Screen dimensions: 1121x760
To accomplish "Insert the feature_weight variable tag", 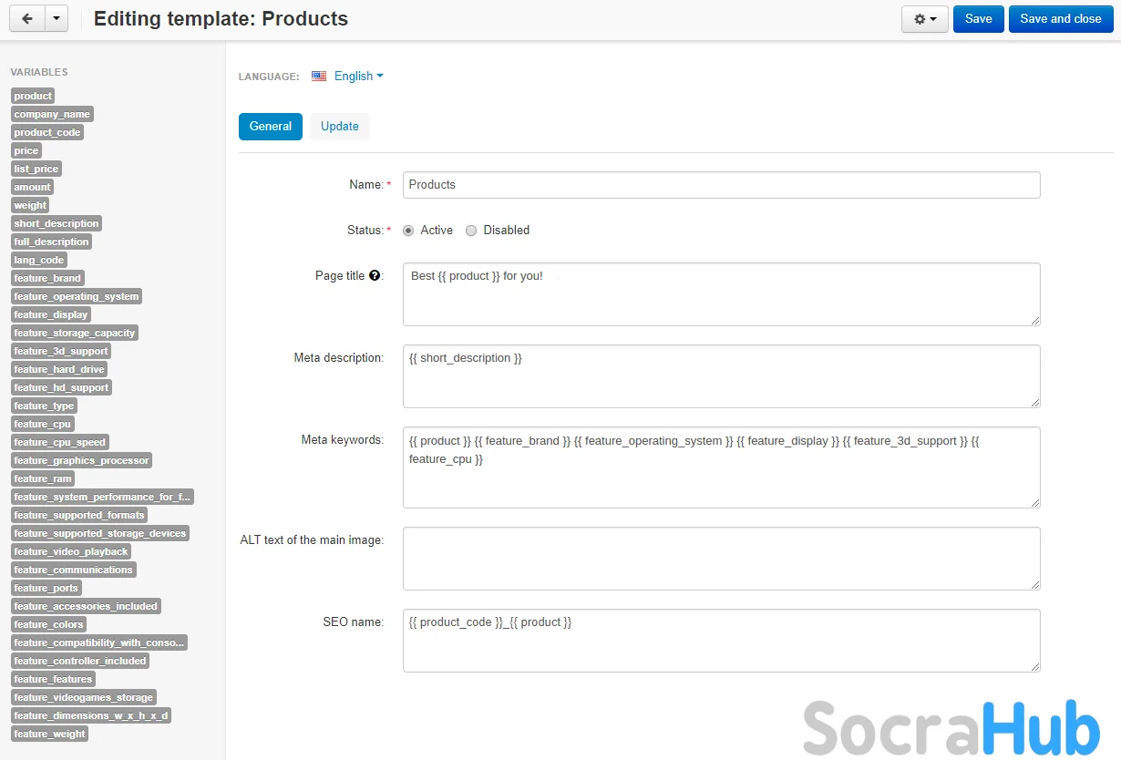I will (50, 734).
